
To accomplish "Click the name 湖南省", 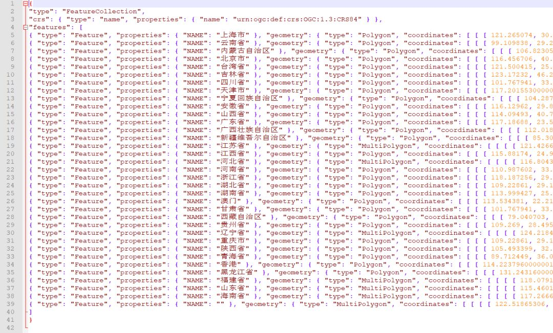I will click(x=232, y=193).
